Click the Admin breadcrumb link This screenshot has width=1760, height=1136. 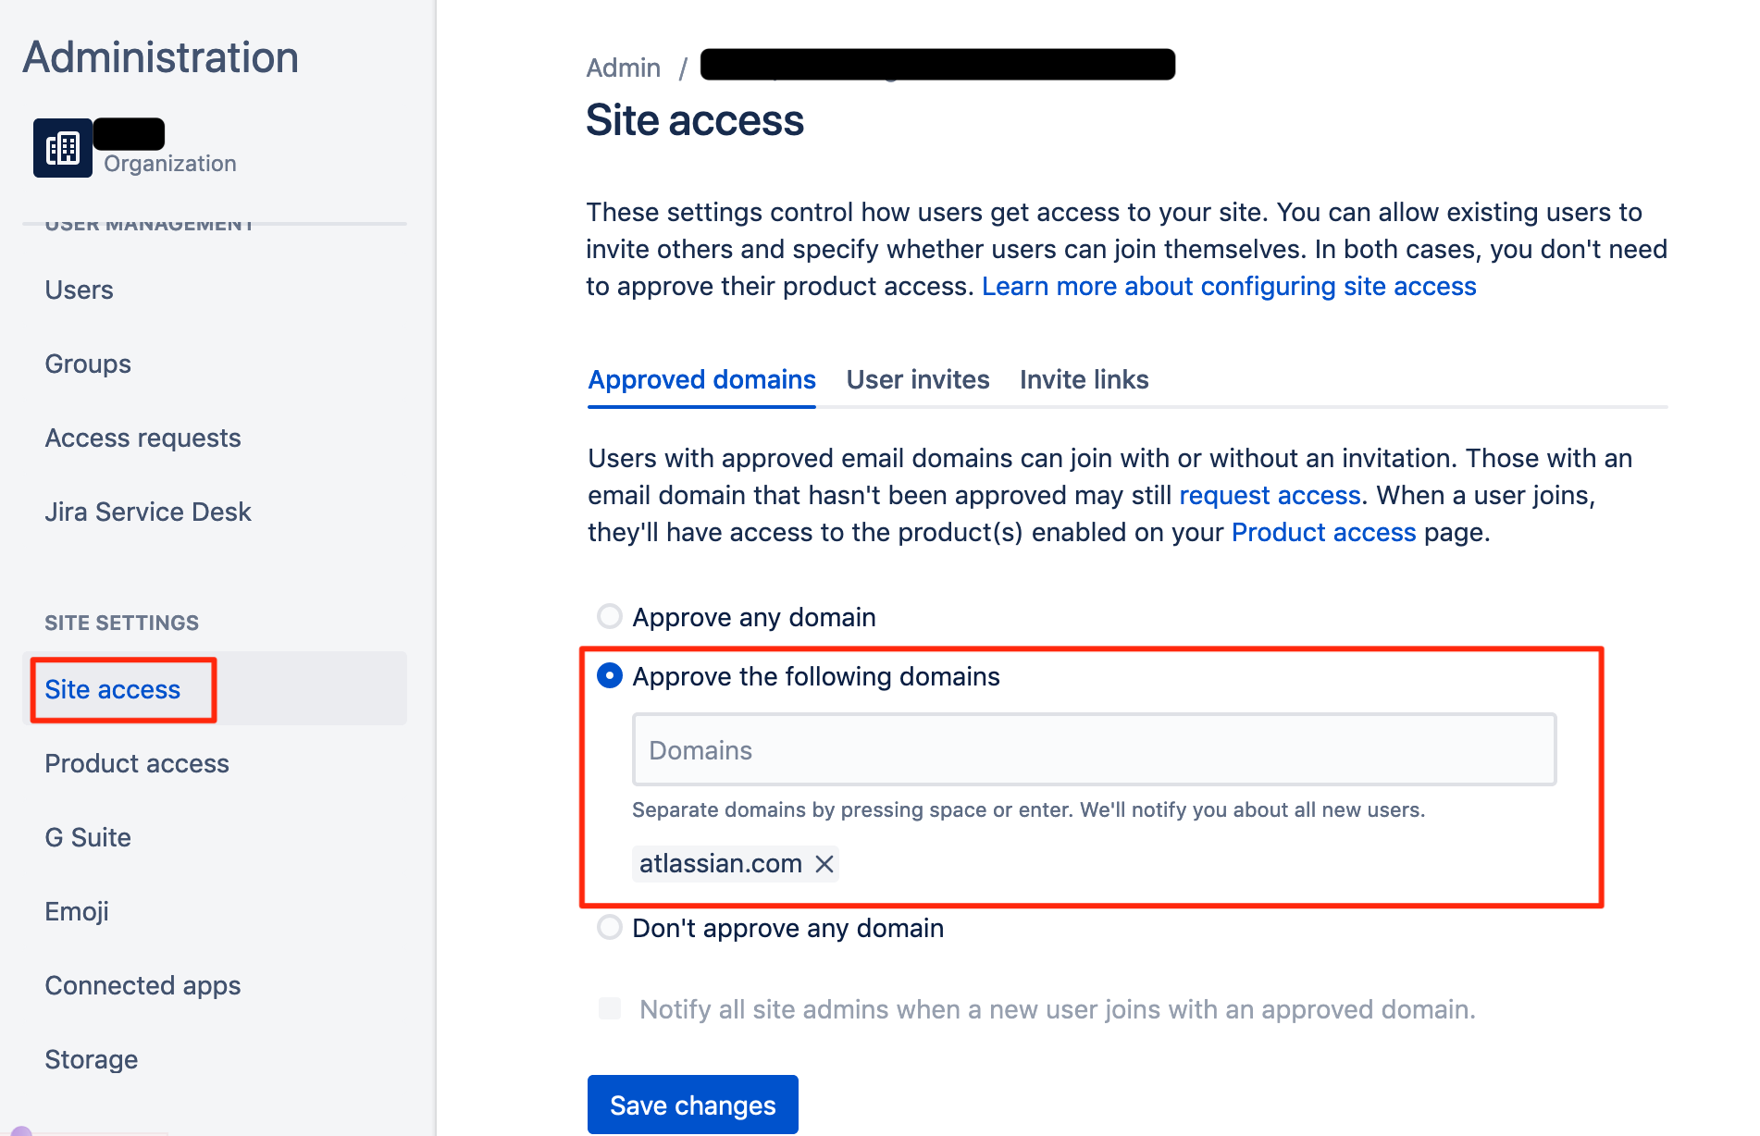point(624,68)
